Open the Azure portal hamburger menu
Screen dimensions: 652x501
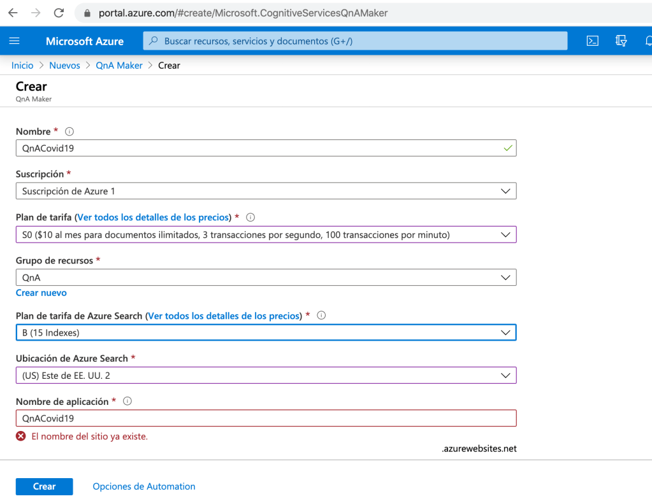point(14,41)
